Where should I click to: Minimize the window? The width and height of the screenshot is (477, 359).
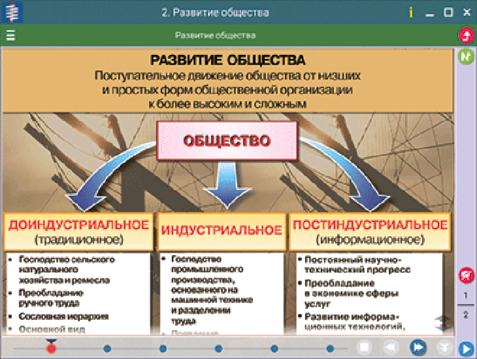click(x=429, y=14)
